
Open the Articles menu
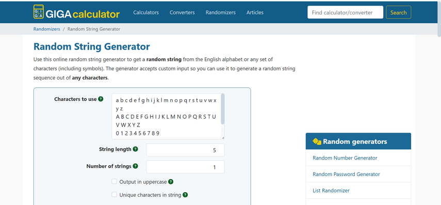255,12
